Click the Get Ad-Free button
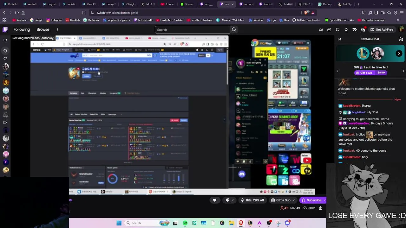Image resolution: width=406 pixels, height=228 pixels. click(x=382, y=29)
